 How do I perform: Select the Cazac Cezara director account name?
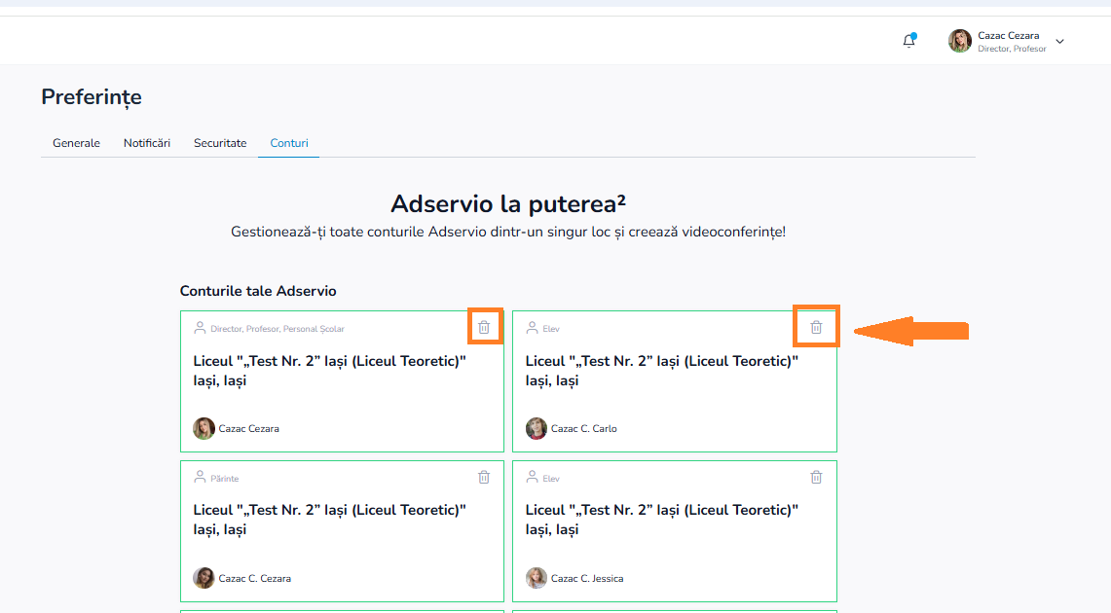(x=248, y=428)
